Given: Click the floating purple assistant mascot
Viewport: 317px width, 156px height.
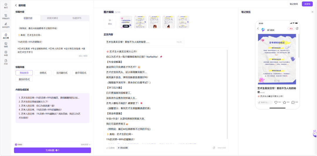Looking at the screenshot, I should tap(315, 134).
